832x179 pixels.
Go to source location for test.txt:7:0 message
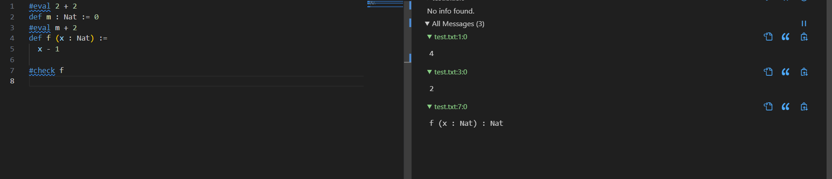tap(768, 106)
